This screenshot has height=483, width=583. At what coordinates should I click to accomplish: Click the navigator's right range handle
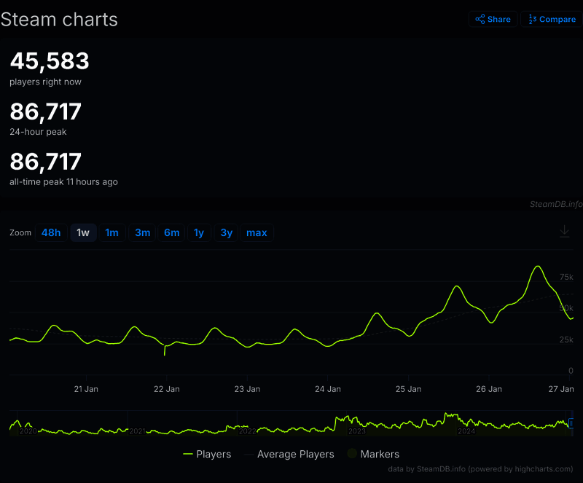click(x=571, y=423)
